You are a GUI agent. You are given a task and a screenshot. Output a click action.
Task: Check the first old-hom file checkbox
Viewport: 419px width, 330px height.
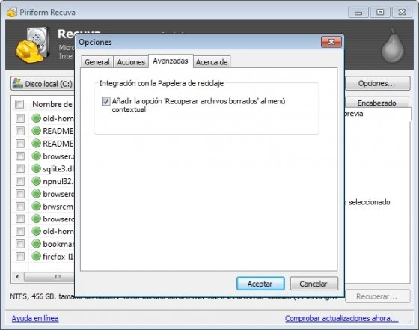[20, 118]
